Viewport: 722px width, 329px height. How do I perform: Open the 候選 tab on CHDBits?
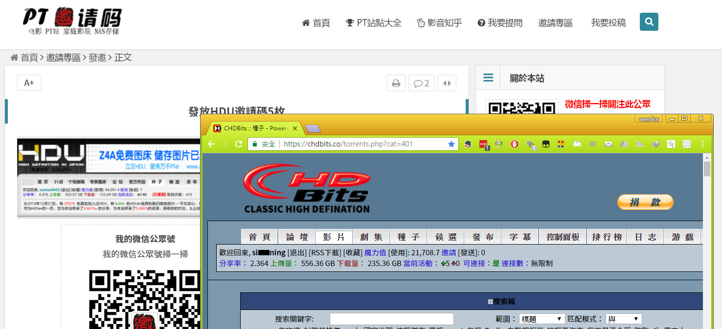446,237
